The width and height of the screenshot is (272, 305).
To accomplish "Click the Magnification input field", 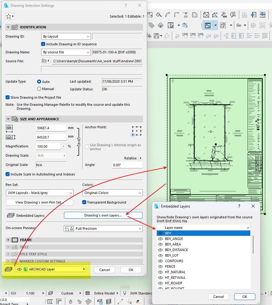I will pyautogui.click(x=48, y=146).
